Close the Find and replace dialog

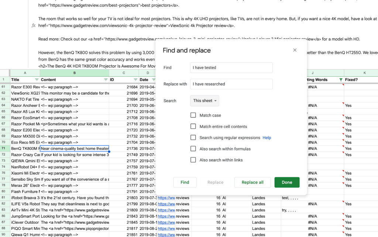[x=295, y=50]
